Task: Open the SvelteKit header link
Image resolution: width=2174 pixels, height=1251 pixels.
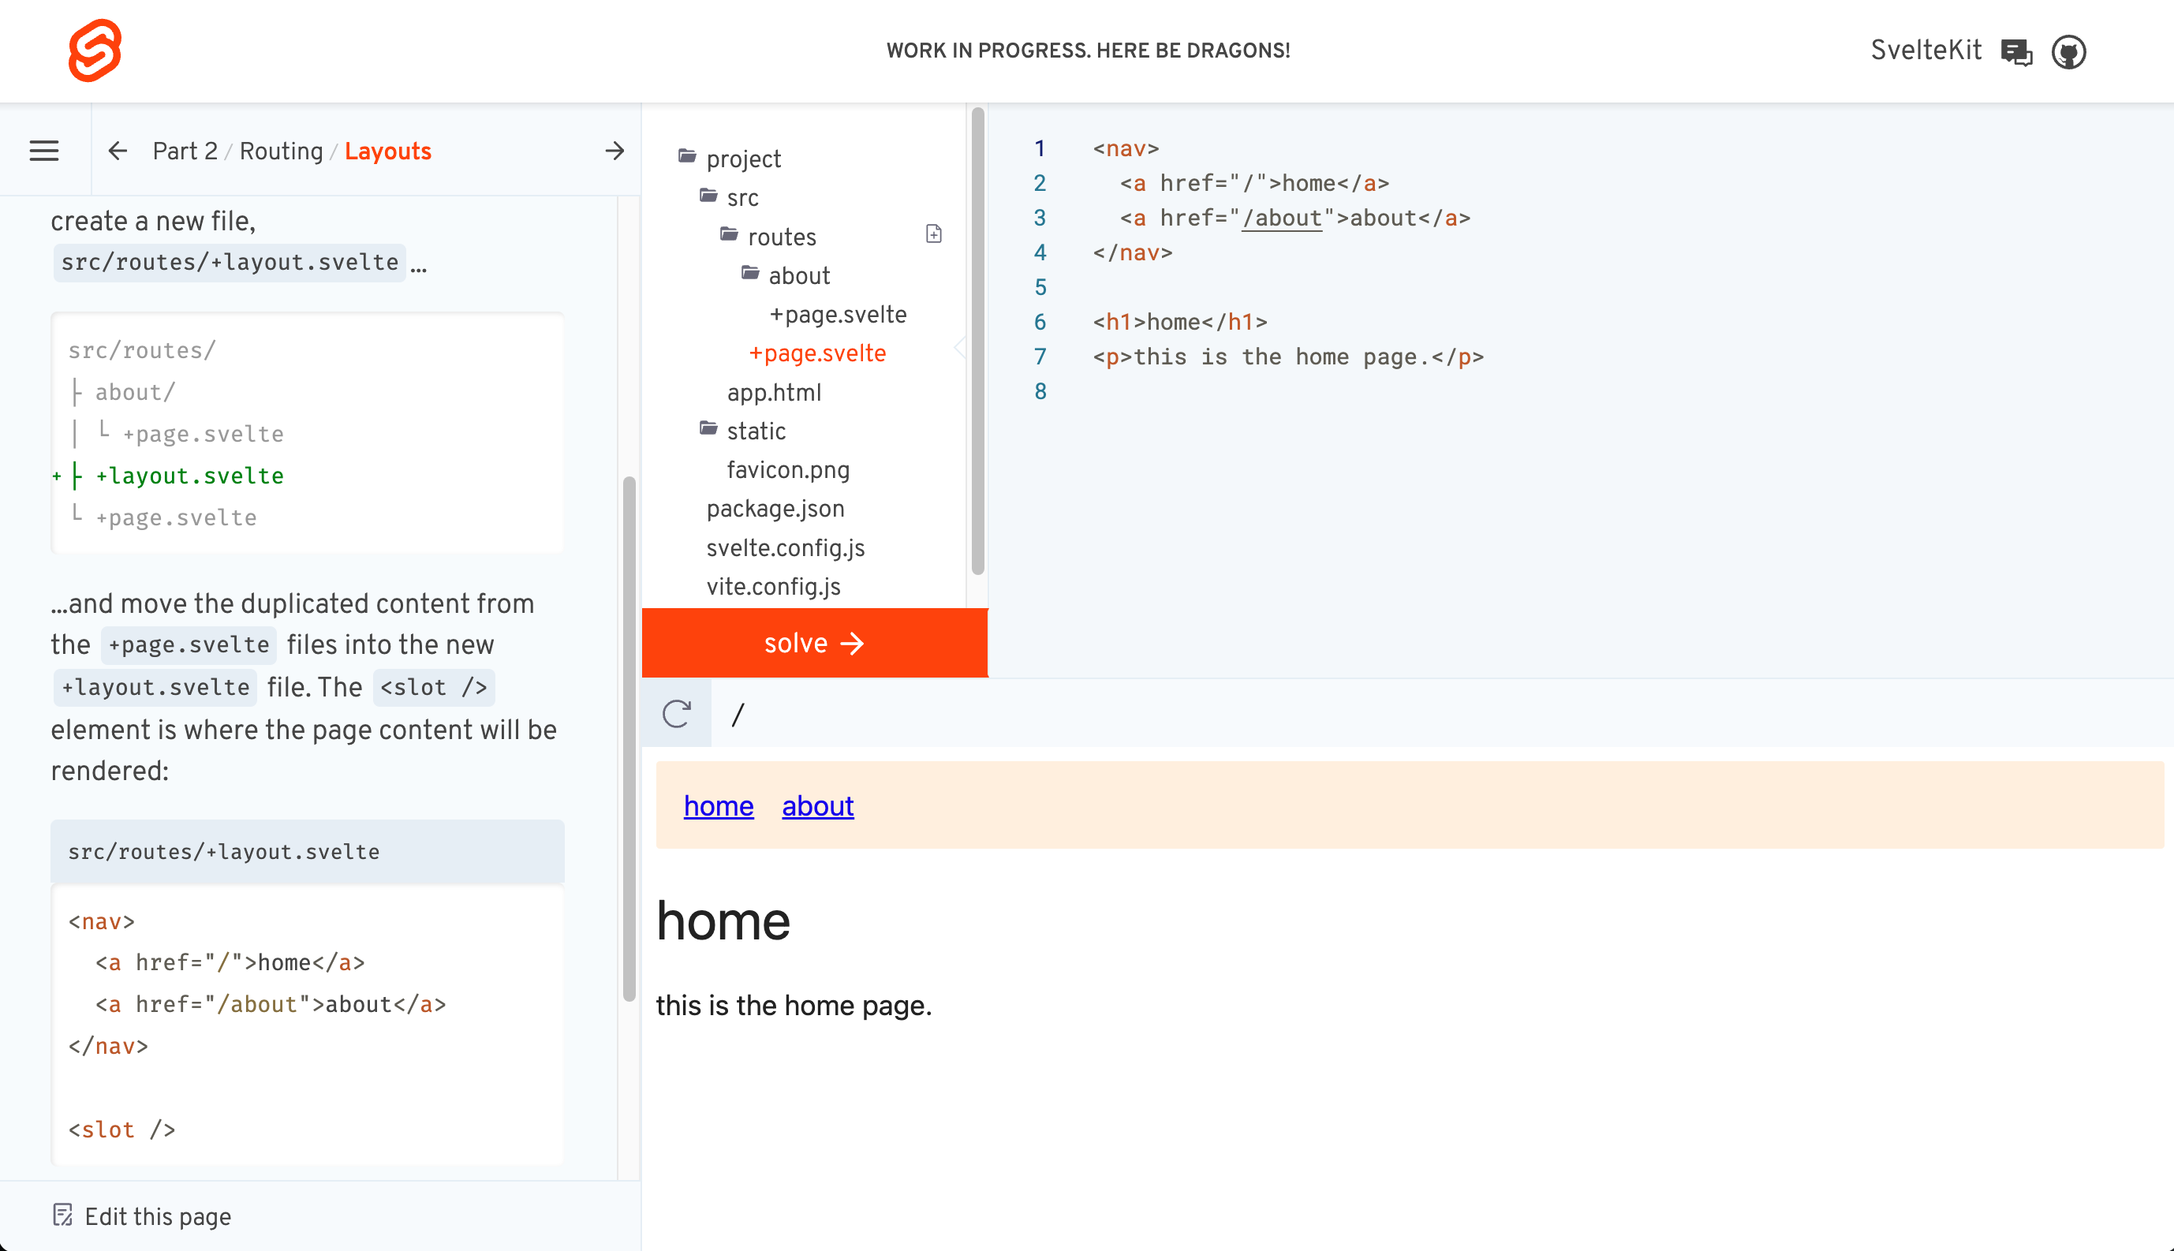Action: 1926,50
